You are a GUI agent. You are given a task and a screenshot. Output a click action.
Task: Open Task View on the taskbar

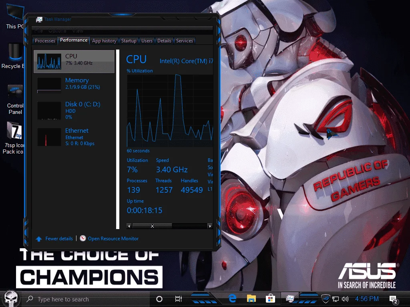click(x=178, y=299)
